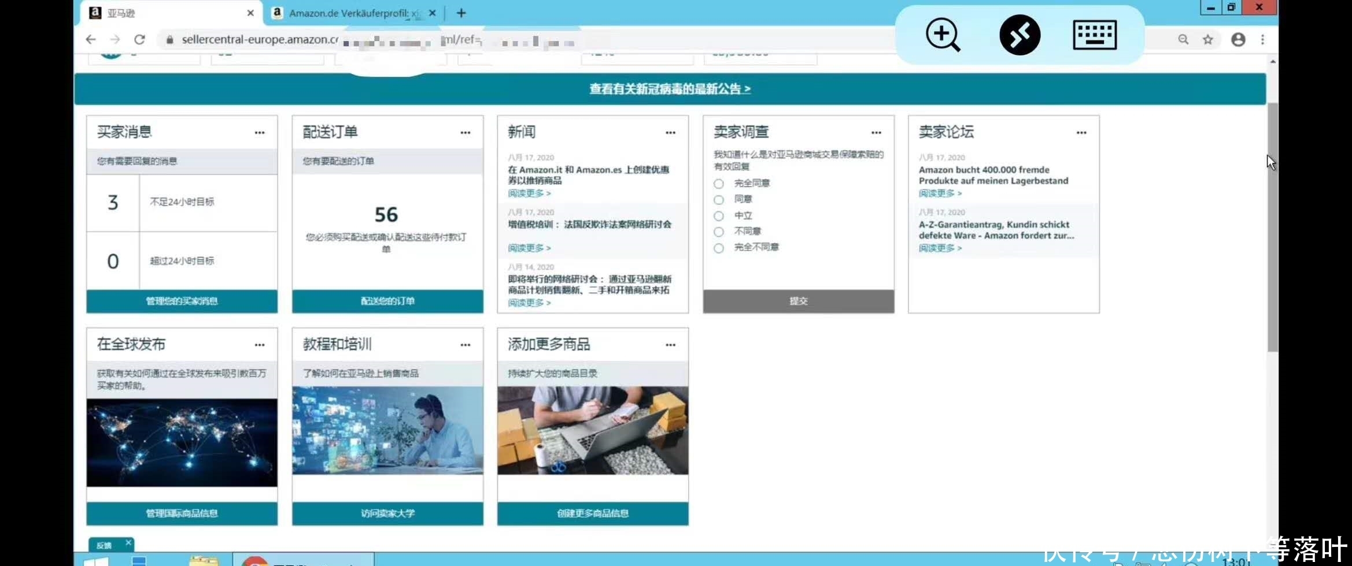Click the 教程和培训 training image
This screenshot has height=566, width=1352.
coord(387,430)
